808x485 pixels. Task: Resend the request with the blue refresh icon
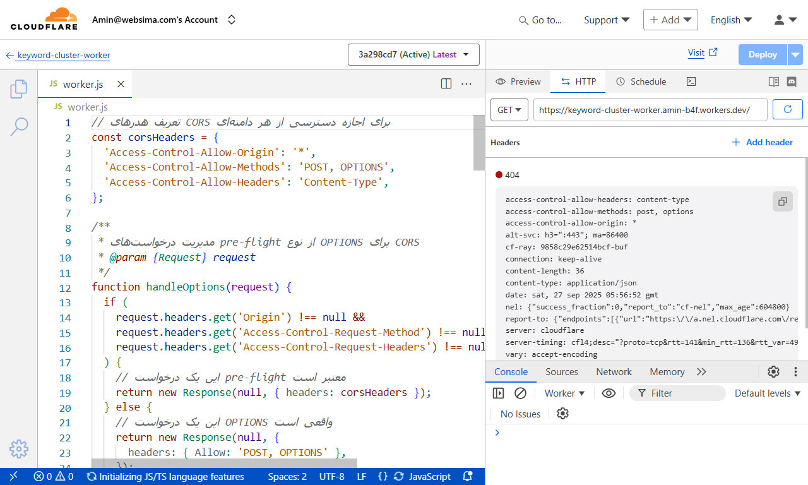(x=787, y=109)
